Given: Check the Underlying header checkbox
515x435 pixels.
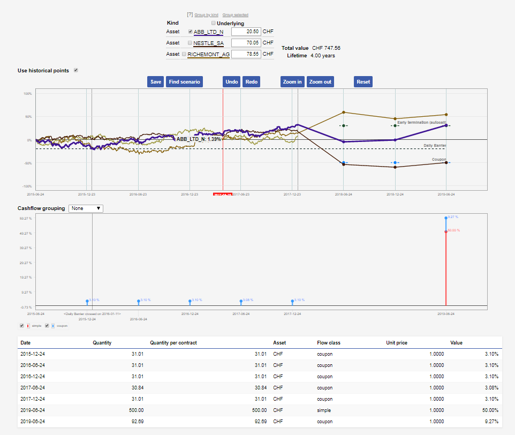Looking at the screenshot, I should [x=214, y=23].
